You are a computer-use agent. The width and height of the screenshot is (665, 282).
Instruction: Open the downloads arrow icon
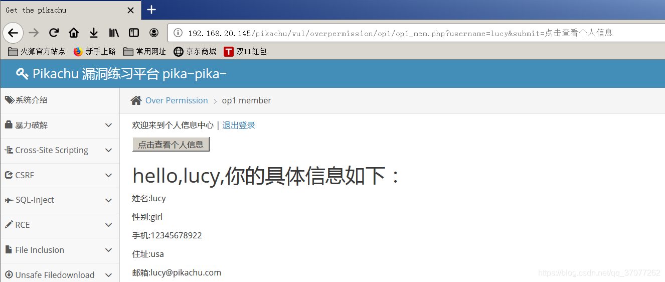tap(94, 33)
